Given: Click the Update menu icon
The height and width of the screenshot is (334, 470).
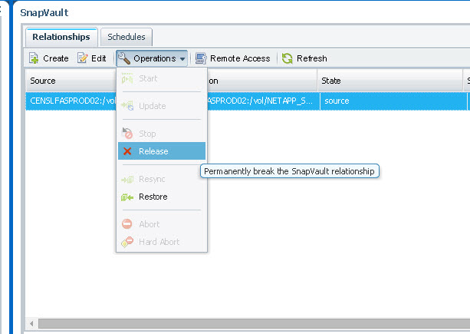Looking at the screenshot, I should tap(127, 106).
